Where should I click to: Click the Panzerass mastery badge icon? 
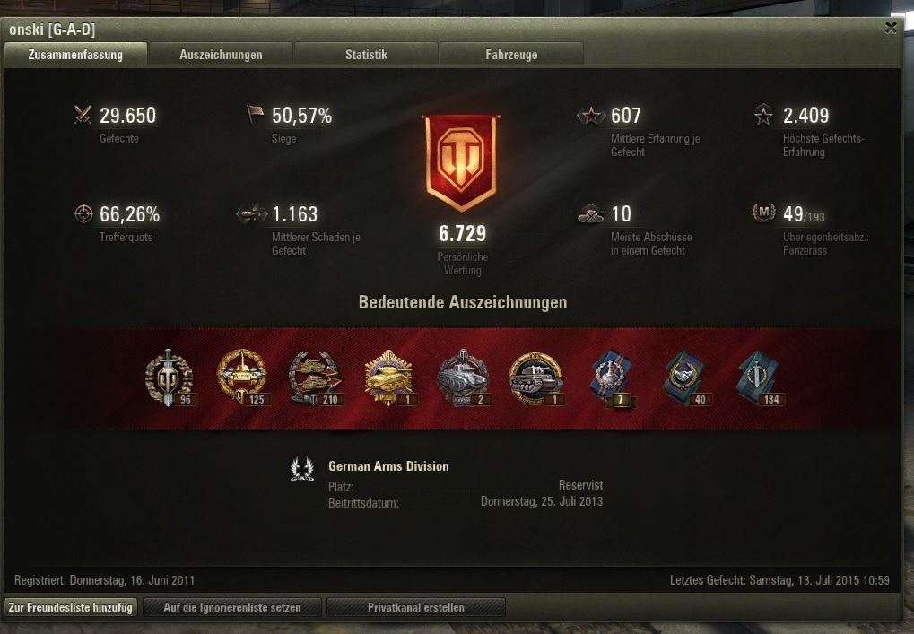(x=763, y=213)
